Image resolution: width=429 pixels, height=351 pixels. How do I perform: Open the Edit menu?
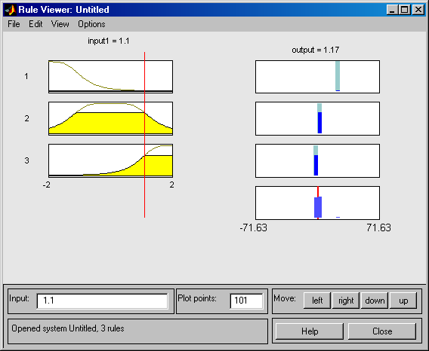coord(35,24)
